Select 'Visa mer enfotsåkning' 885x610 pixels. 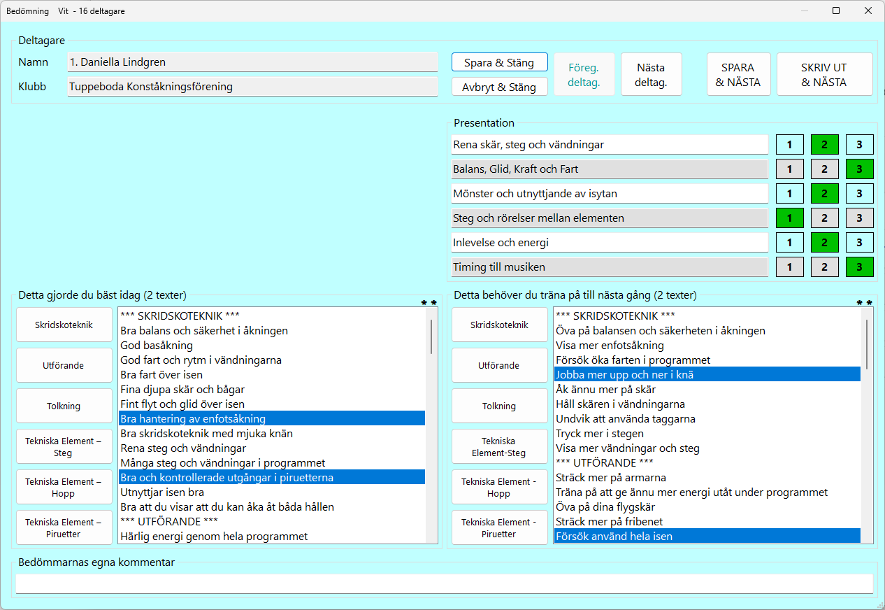point(707,345)
